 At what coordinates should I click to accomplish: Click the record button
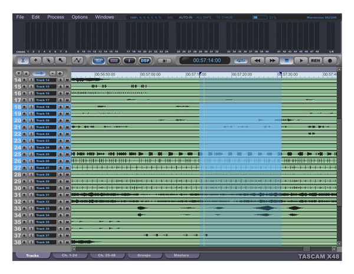tap(330, 61)
